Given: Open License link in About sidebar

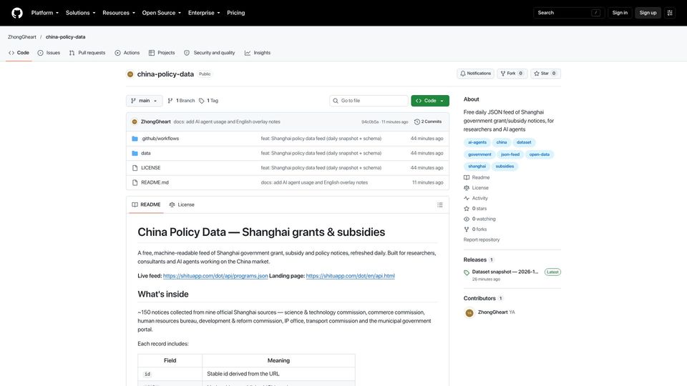Looking at the screenshot, I should click(476, 188).
